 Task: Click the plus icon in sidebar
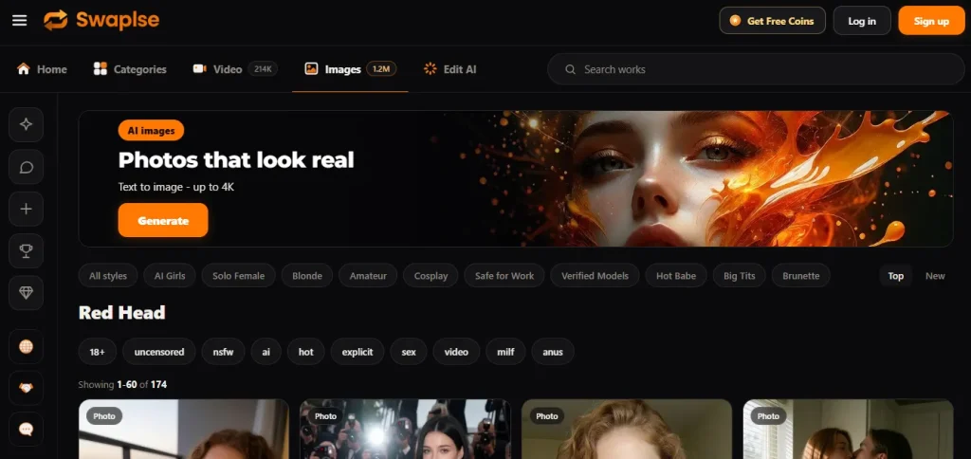pyautogui.click(x=26, y=210)
